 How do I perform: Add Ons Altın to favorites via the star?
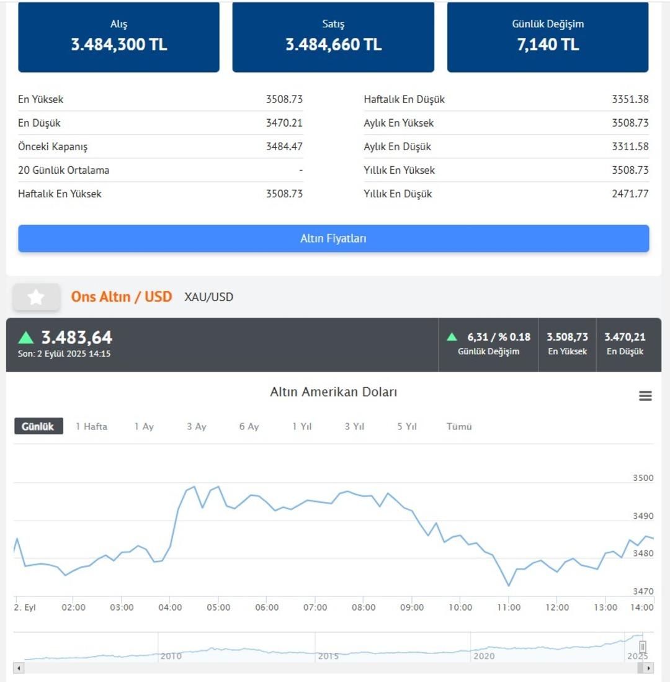click(36, 297)
